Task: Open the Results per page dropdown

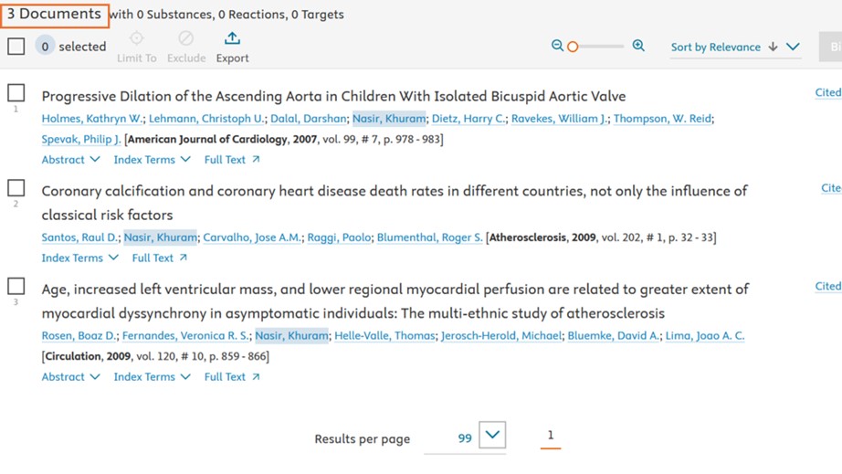Action: [x=492, y=436]
